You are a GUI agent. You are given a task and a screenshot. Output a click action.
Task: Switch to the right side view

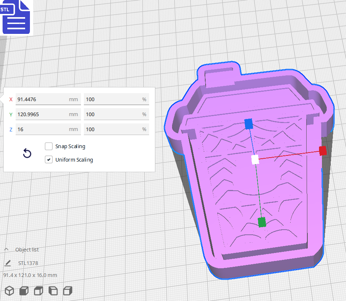coord(67,290)
